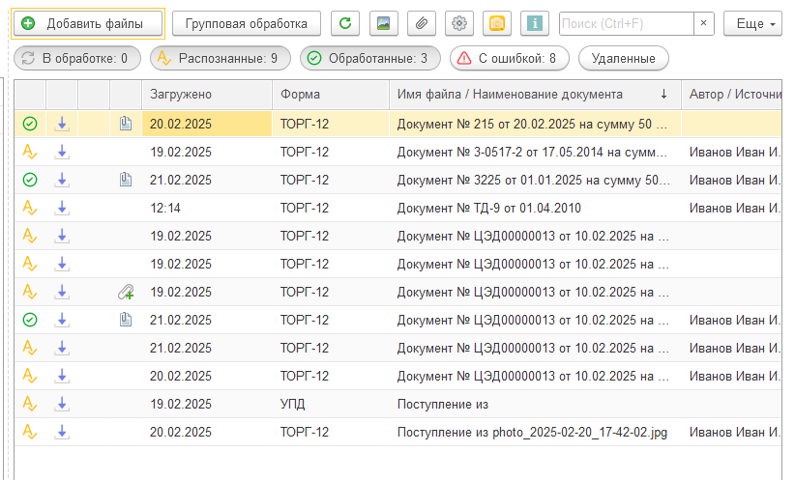The width and height of the screenshot is (795, 480).
Task: Toggle the "Обработанные: 3" filter
Action: click(x=369, y=59)
